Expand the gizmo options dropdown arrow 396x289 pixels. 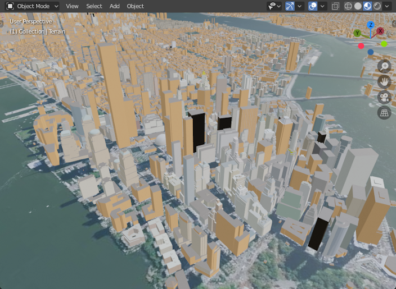click(x=299, y=6)
